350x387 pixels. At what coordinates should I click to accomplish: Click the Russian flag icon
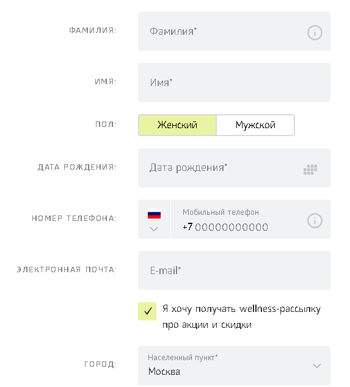[154, 214]
